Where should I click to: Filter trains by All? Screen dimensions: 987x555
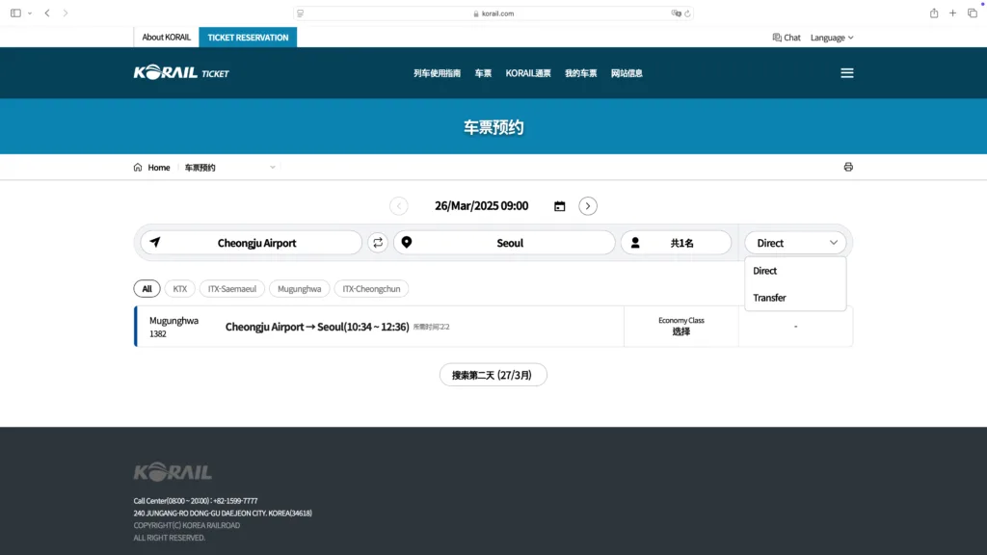[x=147, y=289]
